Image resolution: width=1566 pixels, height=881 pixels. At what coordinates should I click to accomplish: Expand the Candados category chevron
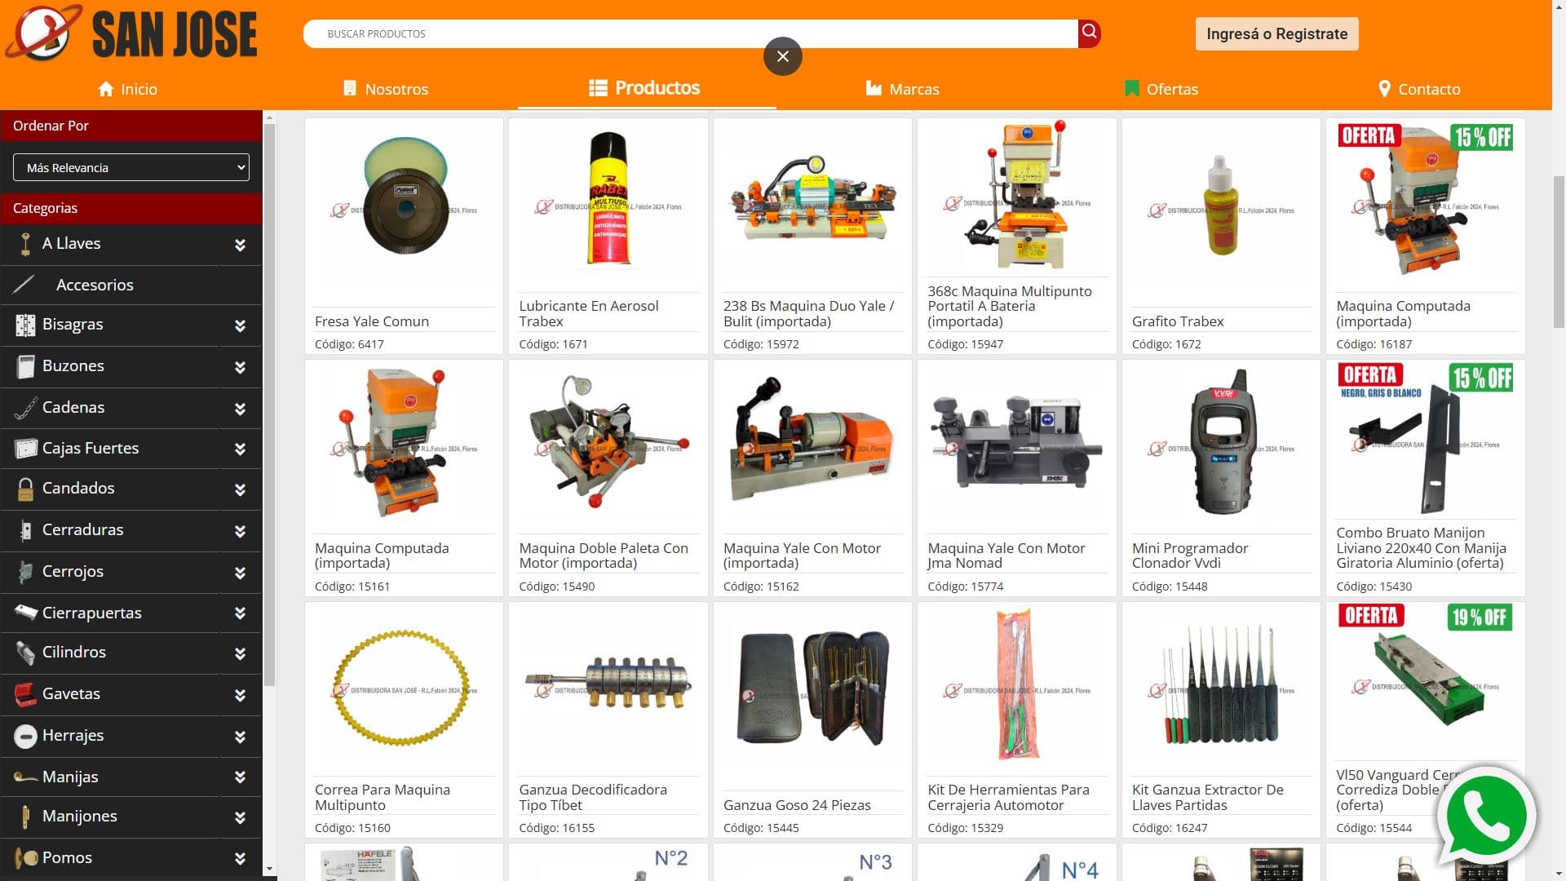240,489
